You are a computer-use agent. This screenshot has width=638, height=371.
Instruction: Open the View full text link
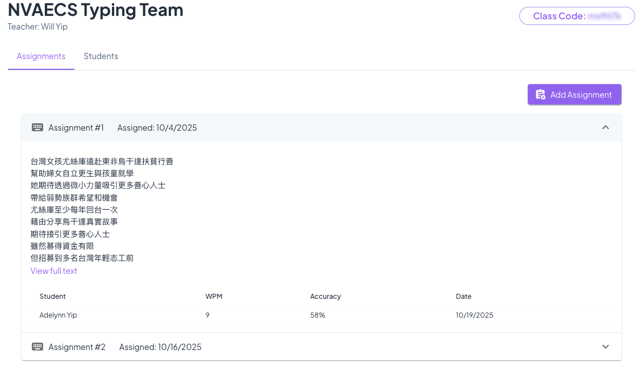[53, 271]
